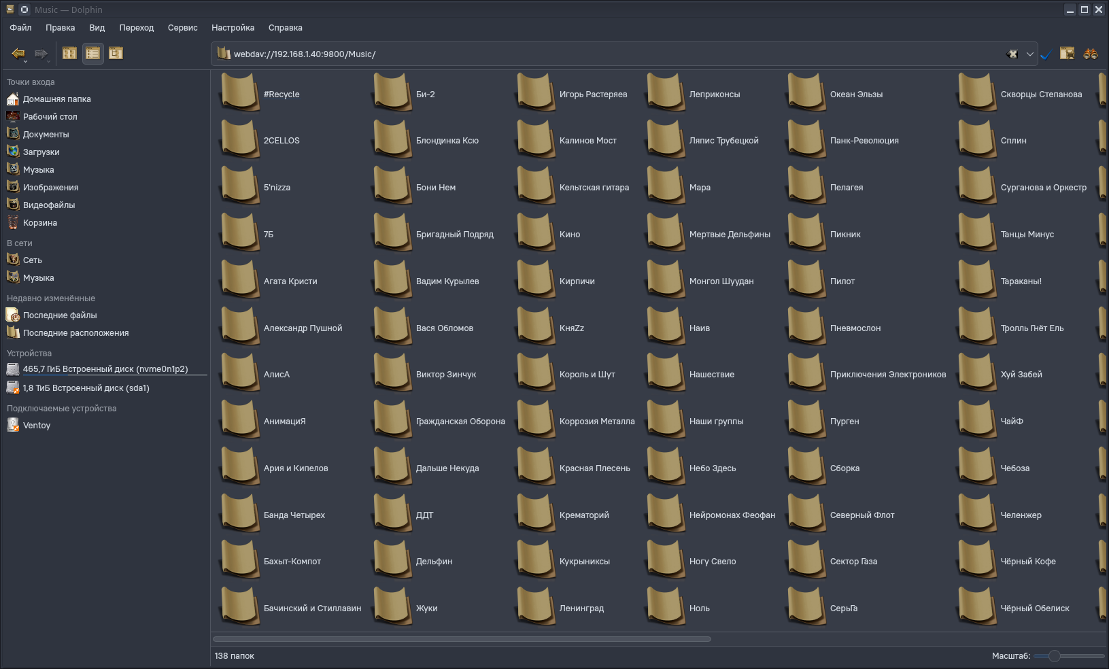The image size is (1109, 669).
Task: Click the Back navigation arrow
Action: coord(17,53)
